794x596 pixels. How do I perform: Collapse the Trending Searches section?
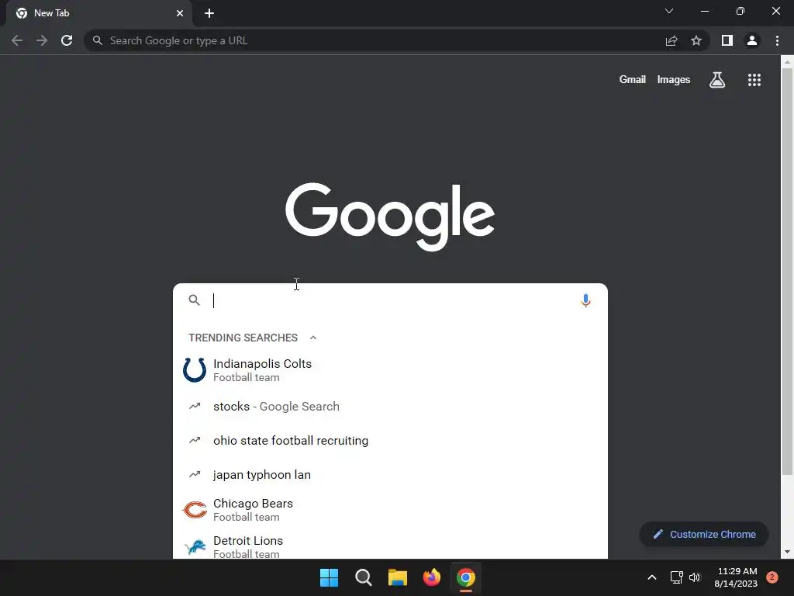click(313, 338)
